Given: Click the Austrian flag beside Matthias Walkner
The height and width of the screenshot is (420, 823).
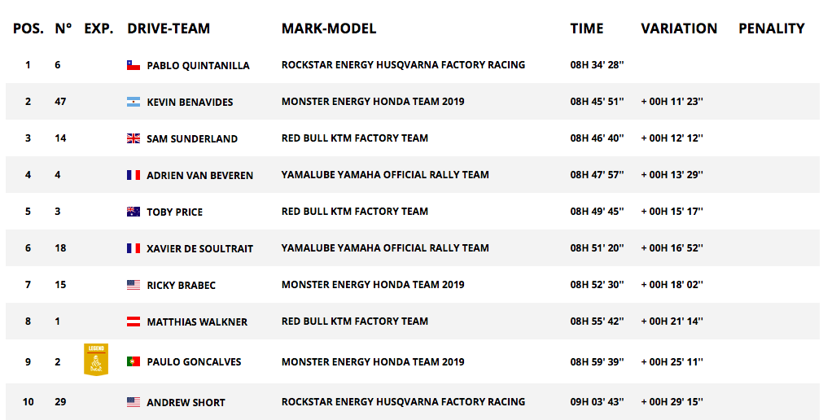Looking at the screenshot, I should [134, 322].
